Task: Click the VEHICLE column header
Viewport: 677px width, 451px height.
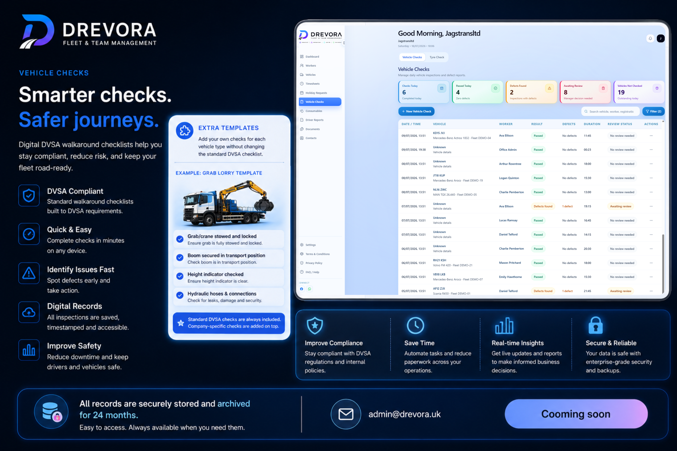Action: (x=439, y=124)
